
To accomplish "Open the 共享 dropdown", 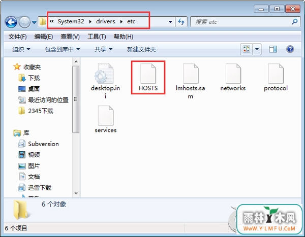I will (x=103, y=49).
